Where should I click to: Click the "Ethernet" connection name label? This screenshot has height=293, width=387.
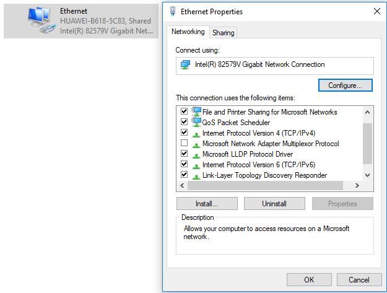74,11
